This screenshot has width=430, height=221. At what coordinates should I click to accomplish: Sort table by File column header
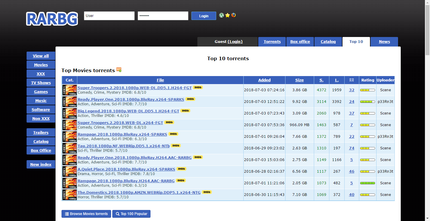pos(160,80)
